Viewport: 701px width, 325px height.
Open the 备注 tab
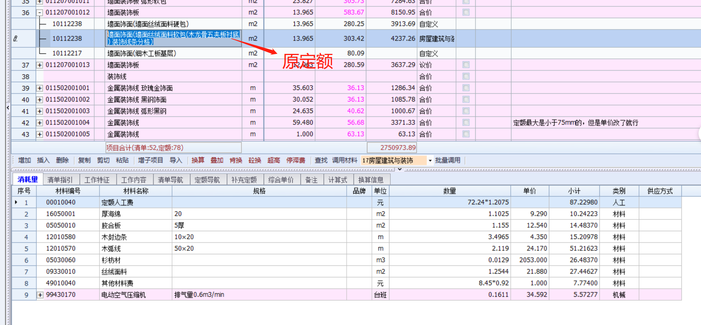pos(311,180)
